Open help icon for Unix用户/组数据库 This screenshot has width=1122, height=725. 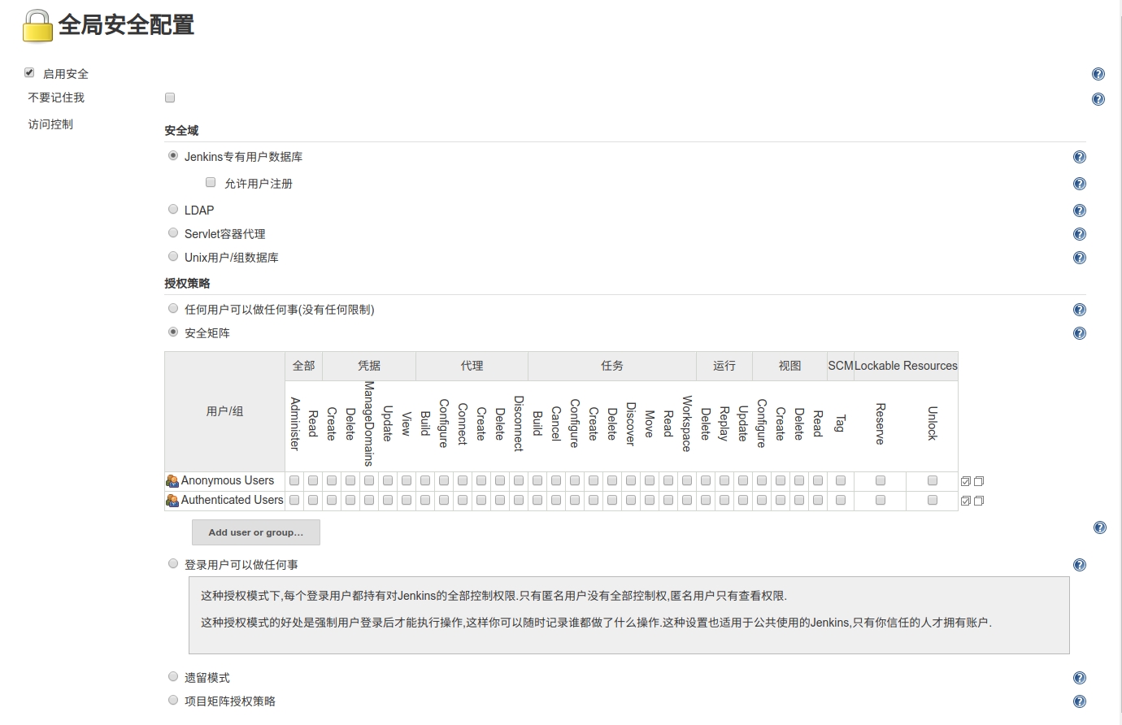(x=1080, y=258)
